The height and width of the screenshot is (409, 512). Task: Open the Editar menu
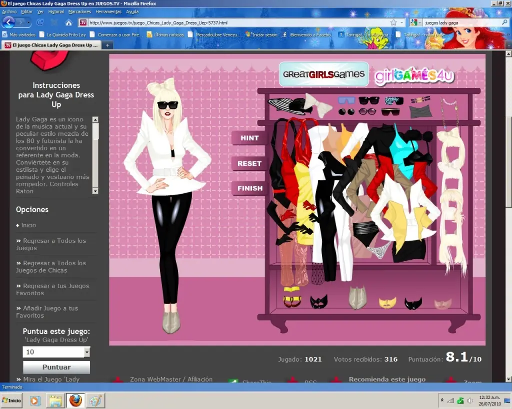tap(26, 12)
